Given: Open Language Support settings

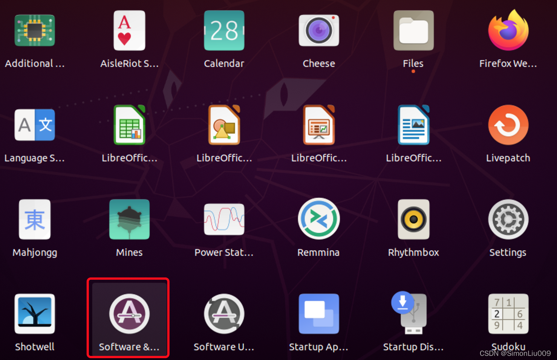Looking at the screenshot, I should pyautogui.click(x=35, y=125).
